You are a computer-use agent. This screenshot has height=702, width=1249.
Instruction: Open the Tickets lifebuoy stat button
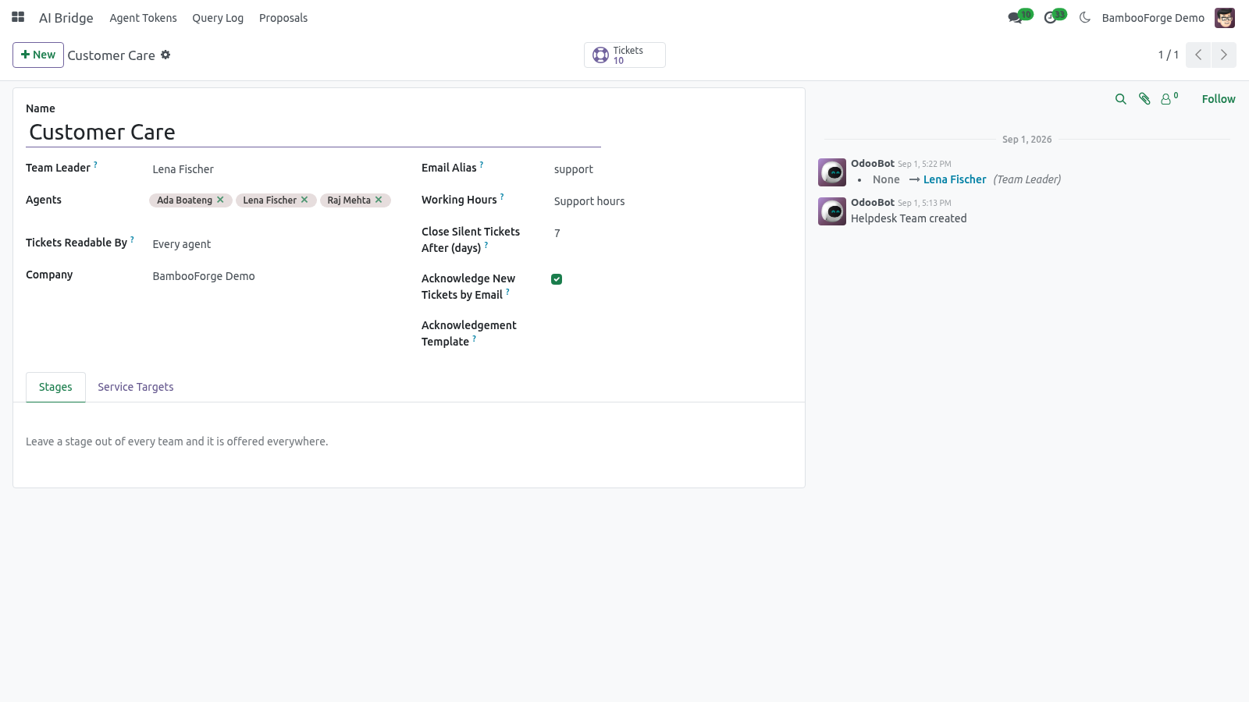[624, 55]
